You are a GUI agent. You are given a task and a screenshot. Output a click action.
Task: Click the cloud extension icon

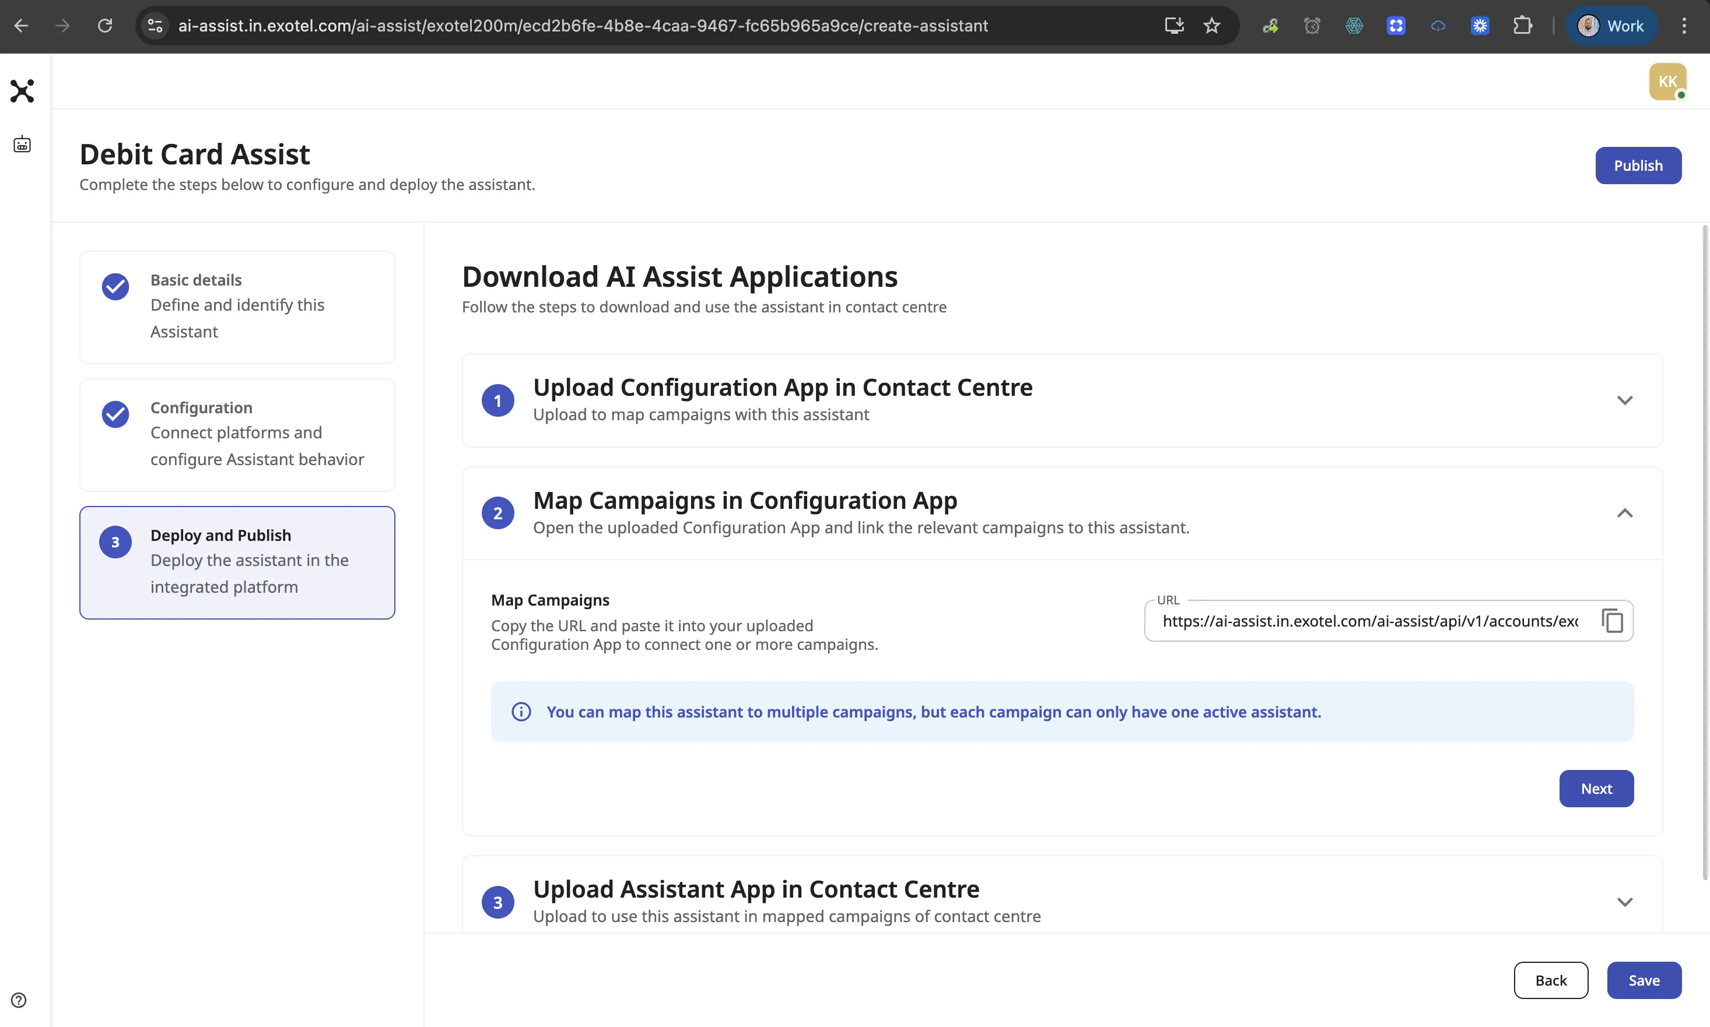click(x=1438, y=26)
